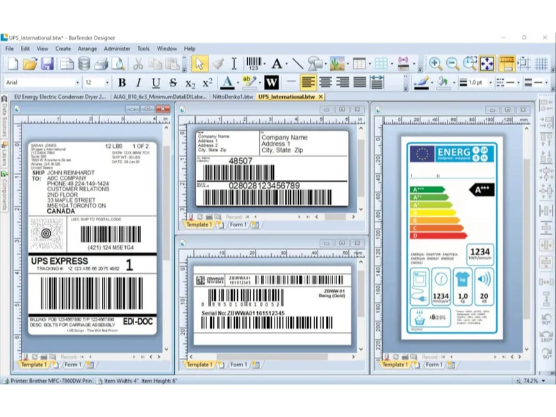Open the Database Connection Setup icon

click(83, 64)
